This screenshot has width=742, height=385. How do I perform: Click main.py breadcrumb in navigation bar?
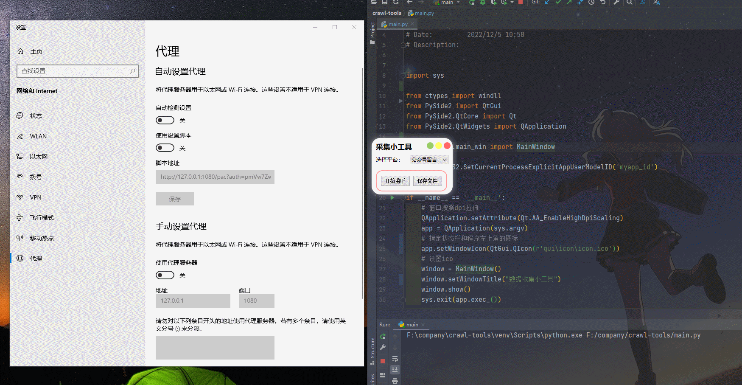coord(421,13)
